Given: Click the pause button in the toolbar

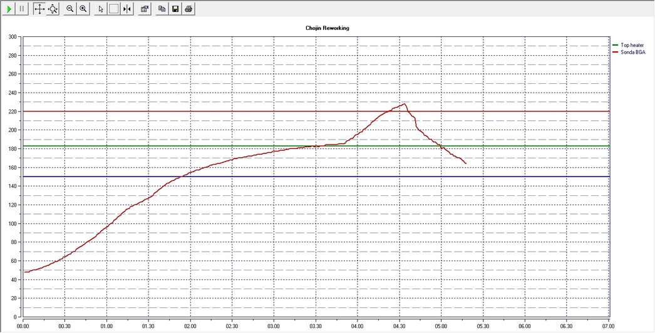Looking at the screenshot, I should click(x=22, y=9).
